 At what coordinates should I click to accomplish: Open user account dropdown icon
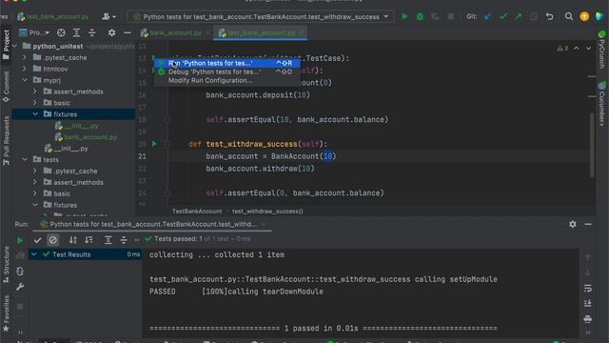(108, 17)
